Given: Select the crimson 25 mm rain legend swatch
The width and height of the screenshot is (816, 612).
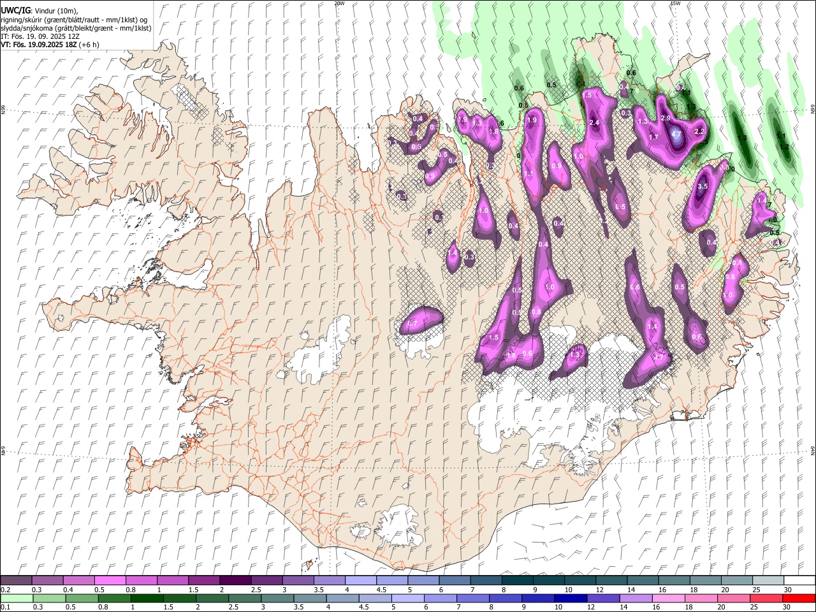Looking at the screenshot, I should (x=767, y=598).
